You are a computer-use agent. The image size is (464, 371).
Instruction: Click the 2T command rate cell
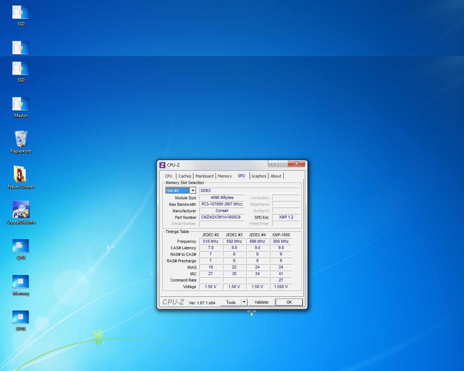click(x=281, y=280)
